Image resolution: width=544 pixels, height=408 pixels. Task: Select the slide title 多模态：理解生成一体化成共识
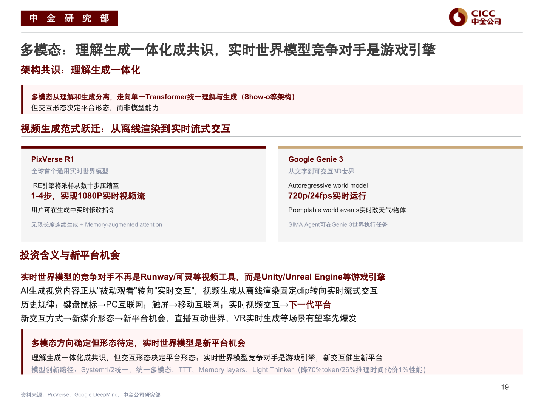228,50
